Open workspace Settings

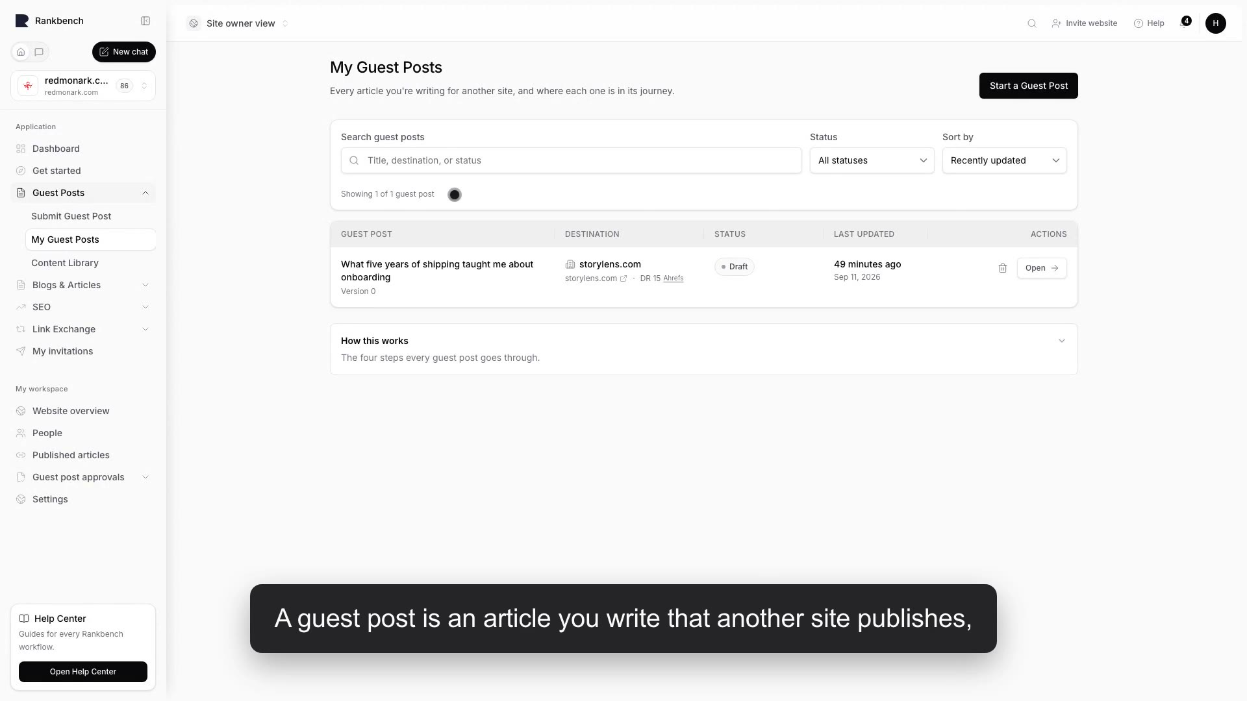tap(83, 499)
